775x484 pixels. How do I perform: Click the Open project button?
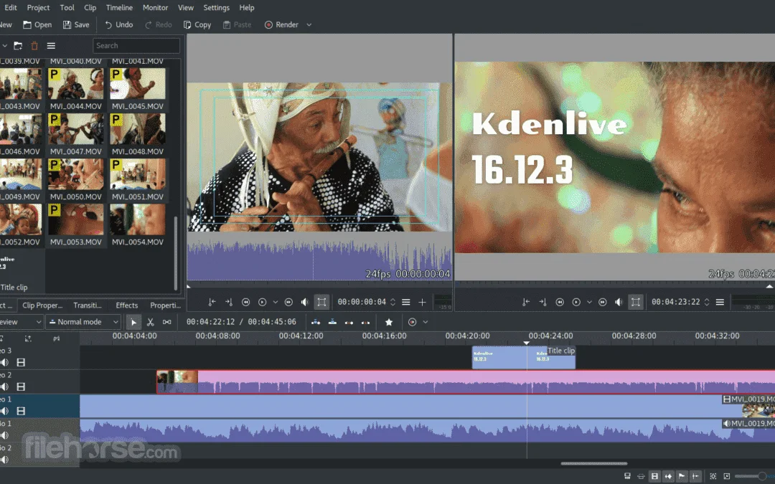coord(37,24)
